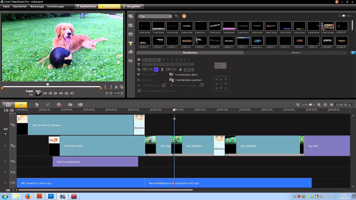Switch to the Attribut tab
The height and width of the screenshot is (200, 356).
pos(296,52)
